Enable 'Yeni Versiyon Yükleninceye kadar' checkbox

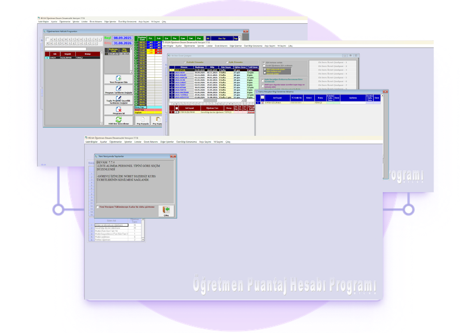98,207
